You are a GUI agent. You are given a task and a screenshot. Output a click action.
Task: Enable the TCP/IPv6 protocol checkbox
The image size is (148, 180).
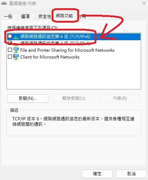click(x=10, y=36)
